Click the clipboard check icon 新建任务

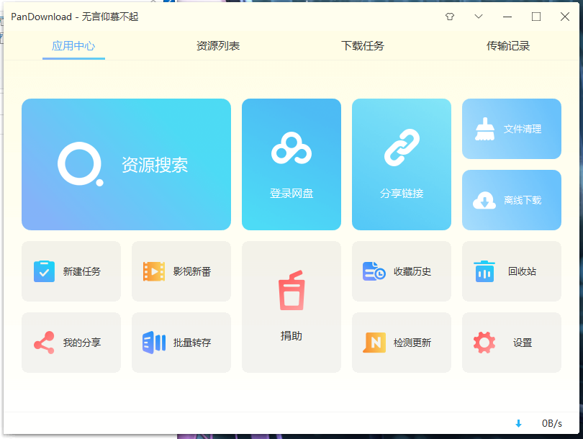coord(44,271)
